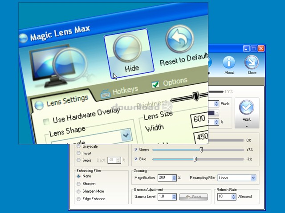Click the Magic Lens Max title bar icon
Viewport: 285px width, 213px height.
coord(23,38)
